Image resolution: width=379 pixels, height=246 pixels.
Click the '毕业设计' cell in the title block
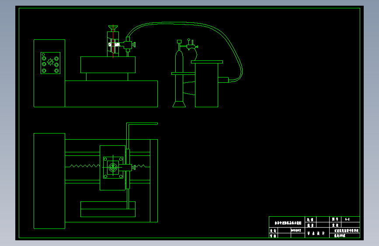(x=316, y=233)
